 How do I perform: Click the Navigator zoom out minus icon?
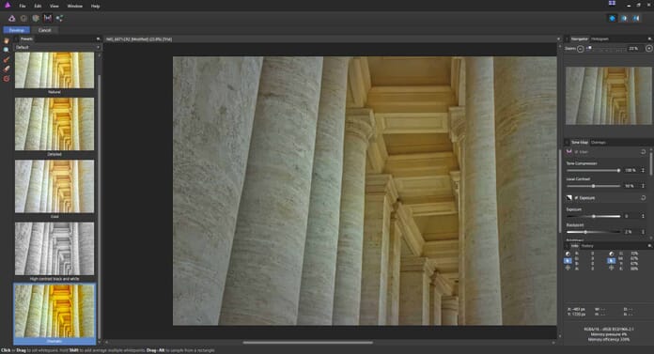tap(580, 49)
